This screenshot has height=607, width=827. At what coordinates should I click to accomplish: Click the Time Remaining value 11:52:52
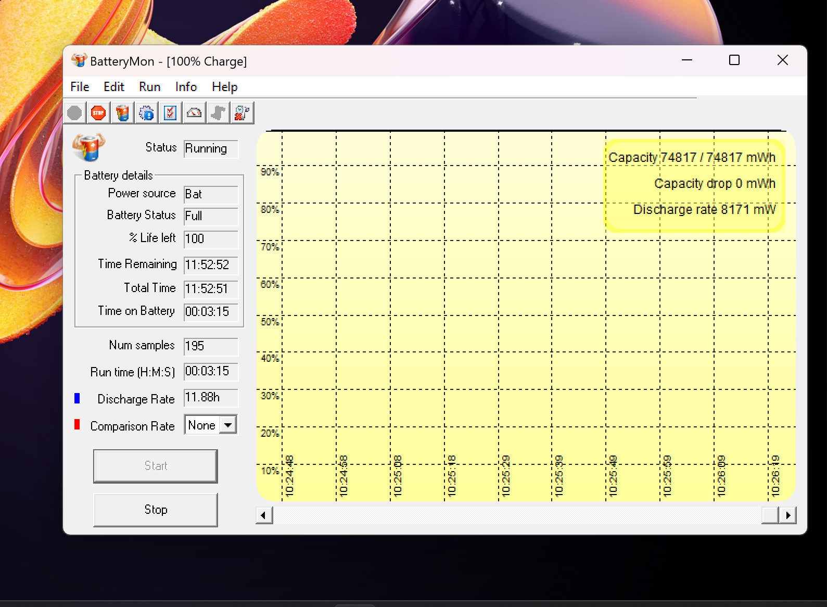(211, 265)
